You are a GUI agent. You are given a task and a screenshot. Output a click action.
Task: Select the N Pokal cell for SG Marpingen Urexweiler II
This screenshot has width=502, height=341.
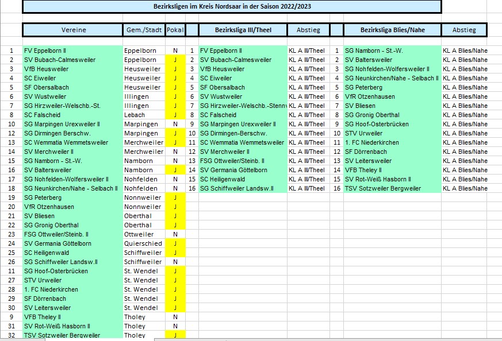pyautogui.click(x=175, y=124)
